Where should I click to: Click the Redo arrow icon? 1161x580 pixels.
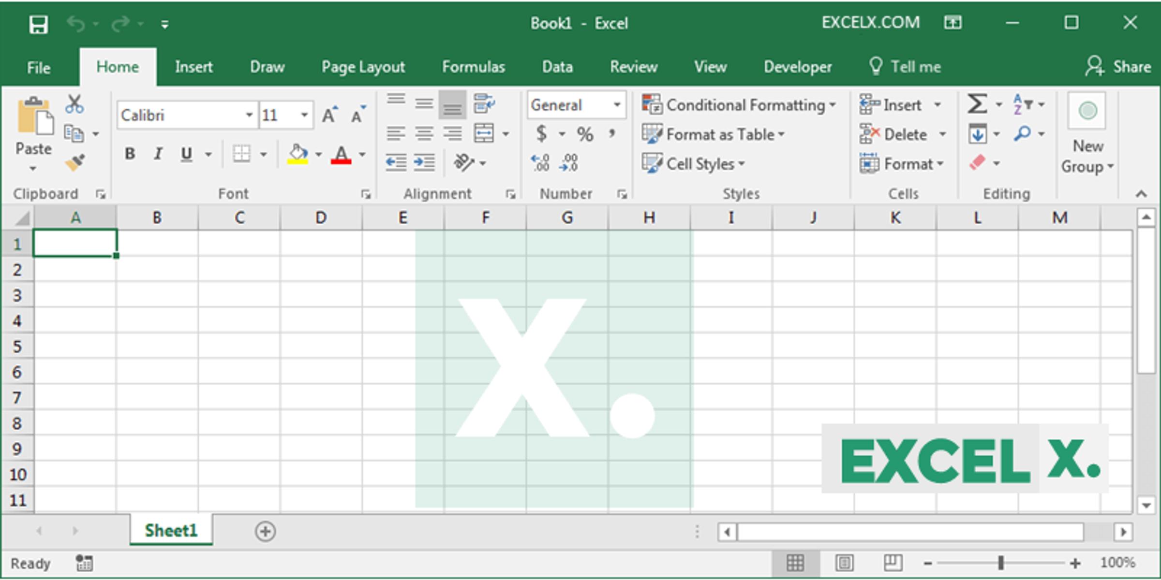point(120,23)
